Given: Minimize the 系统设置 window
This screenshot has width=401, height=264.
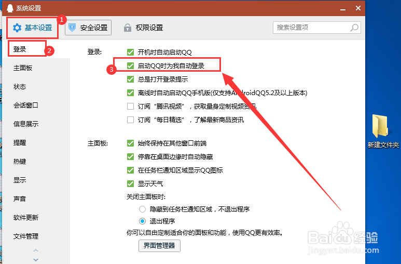Looking at the screenshot, I should pos(343,9).
